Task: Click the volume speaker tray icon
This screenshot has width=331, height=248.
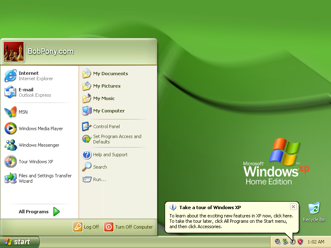Action: [278, 242]
